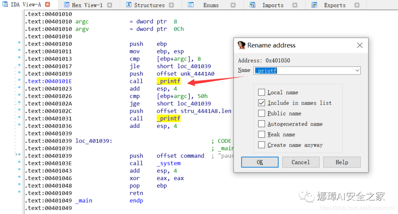Enable the Autogenerated name checkbox
Viewport: 398px width, 214px height.
coord(261,124)
